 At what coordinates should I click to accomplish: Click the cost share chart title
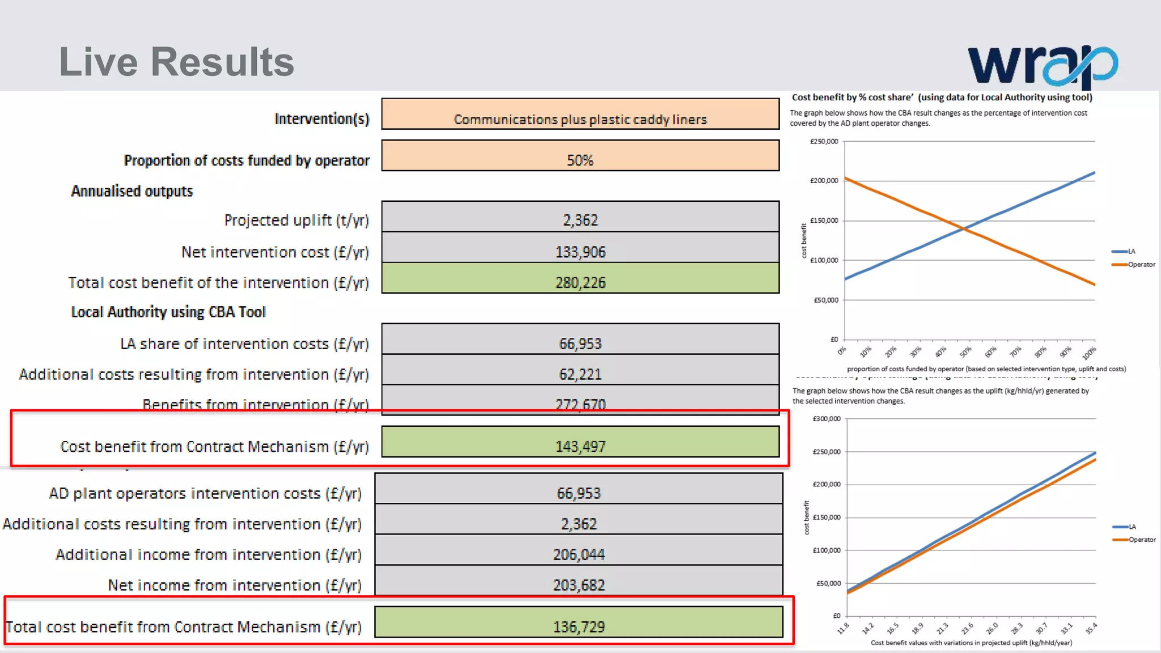point(942,97)
